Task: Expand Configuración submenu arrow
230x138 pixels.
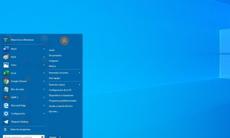Action: click(x=44, y=114)
